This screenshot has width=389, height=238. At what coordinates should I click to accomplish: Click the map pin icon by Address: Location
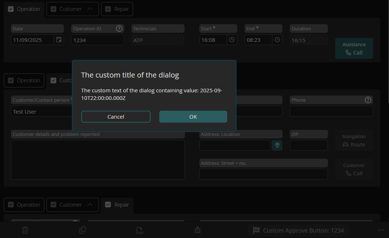(277, 145)
